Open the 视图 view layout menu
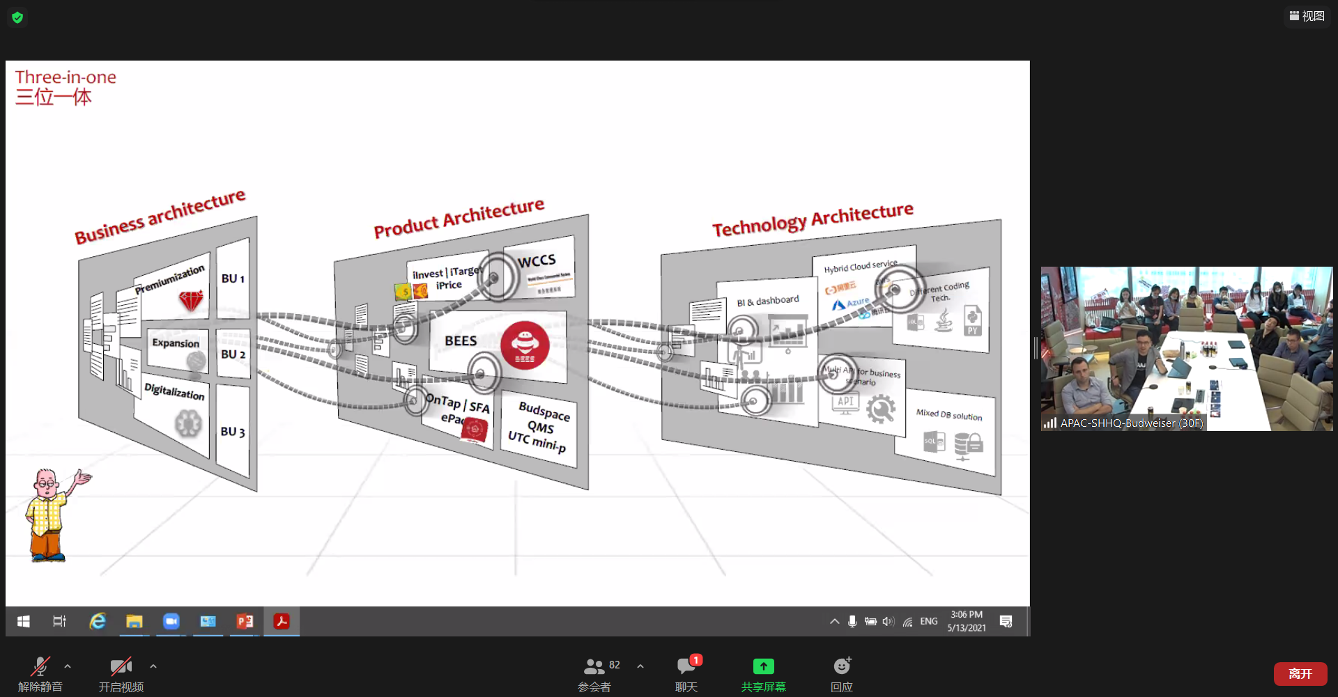This screenshot has width=1338, height=697. (x=1307, y=16)
